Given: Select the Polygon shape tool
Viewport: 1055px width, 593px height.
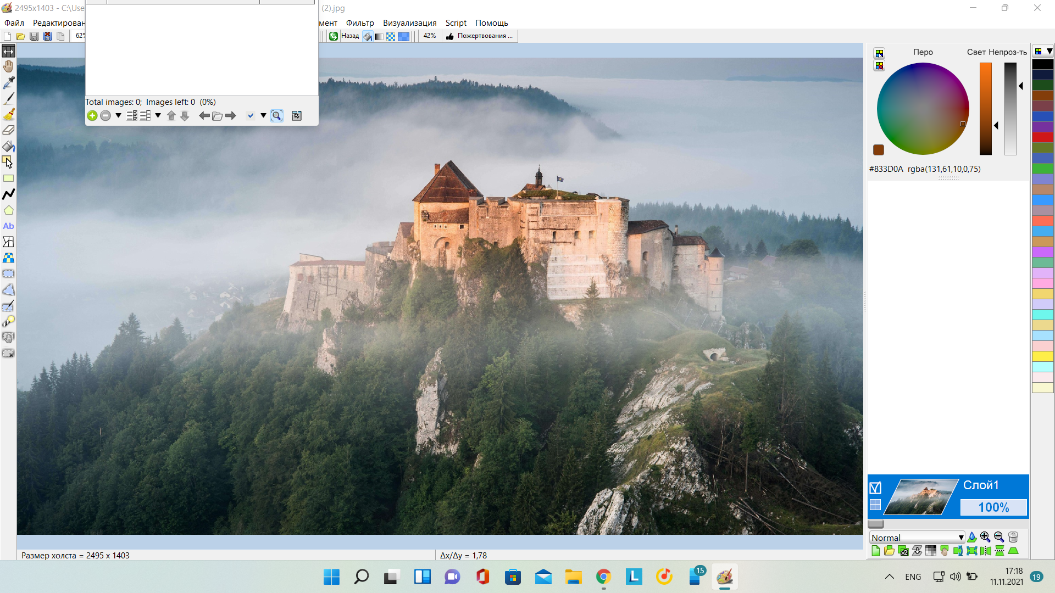Looking at the screenshot, I should click(8, 210).
